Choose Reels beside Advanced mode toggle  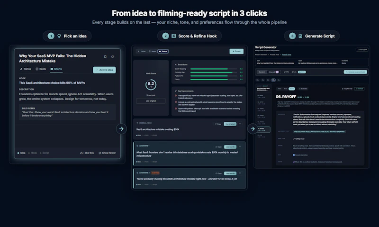click(x=294, y=72)
